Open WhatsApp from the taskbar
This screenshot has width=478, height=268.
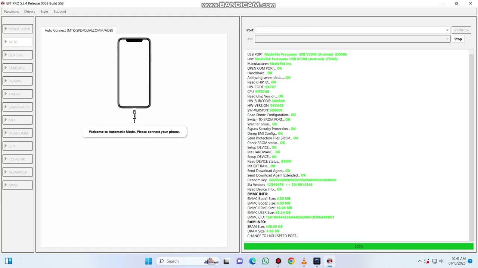(266, 261)
